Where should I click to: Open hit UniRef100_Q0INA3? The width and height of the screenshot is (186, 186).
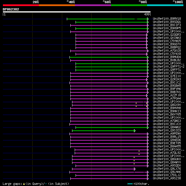(167, 38)
